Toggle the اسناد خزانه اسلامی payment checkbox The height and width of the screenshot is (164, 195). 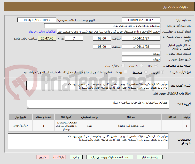(x=126, y=72)
